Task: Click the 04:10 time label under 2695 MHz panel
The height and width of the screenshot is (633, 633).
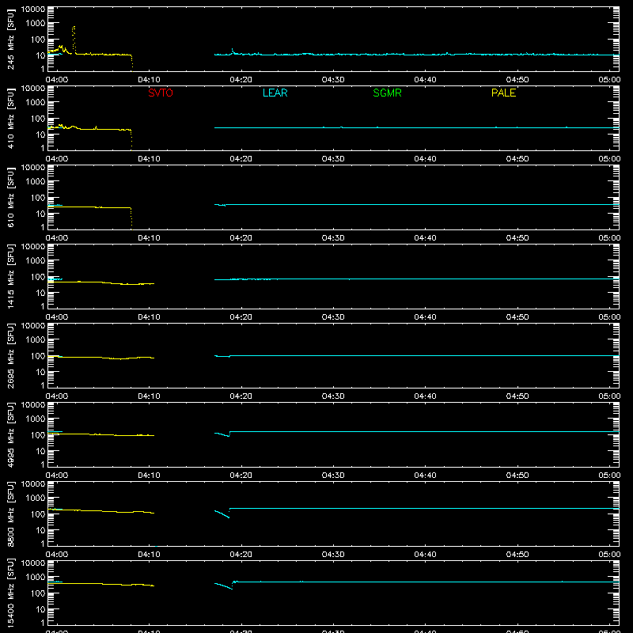Action: 149,396
